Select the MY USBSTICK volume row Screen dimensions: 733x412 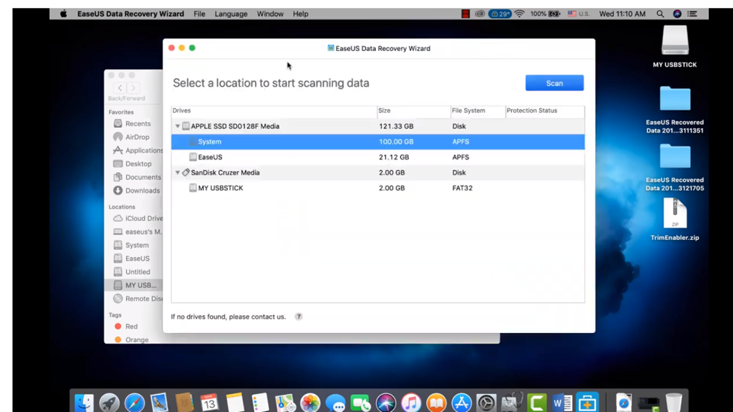pyautogui.click(x=377, y=188)
